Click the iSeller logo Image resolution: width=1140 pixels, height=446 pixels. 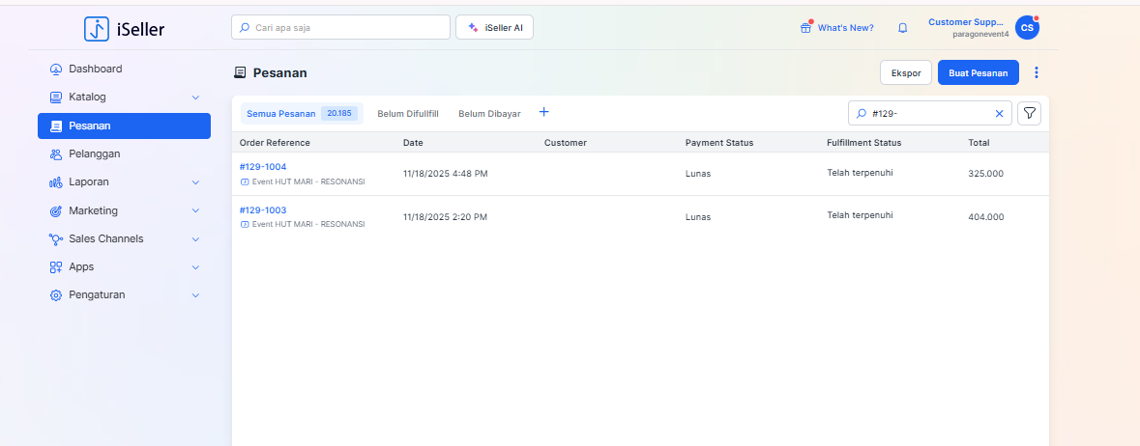124,29
